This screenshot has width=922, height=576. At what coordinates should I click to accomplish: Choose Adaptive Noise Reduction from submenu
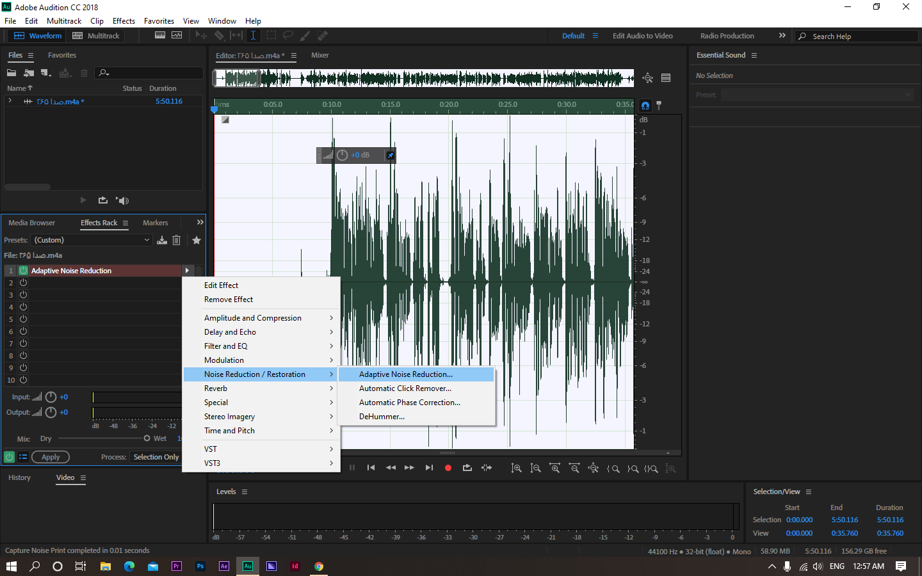[416, 374]
